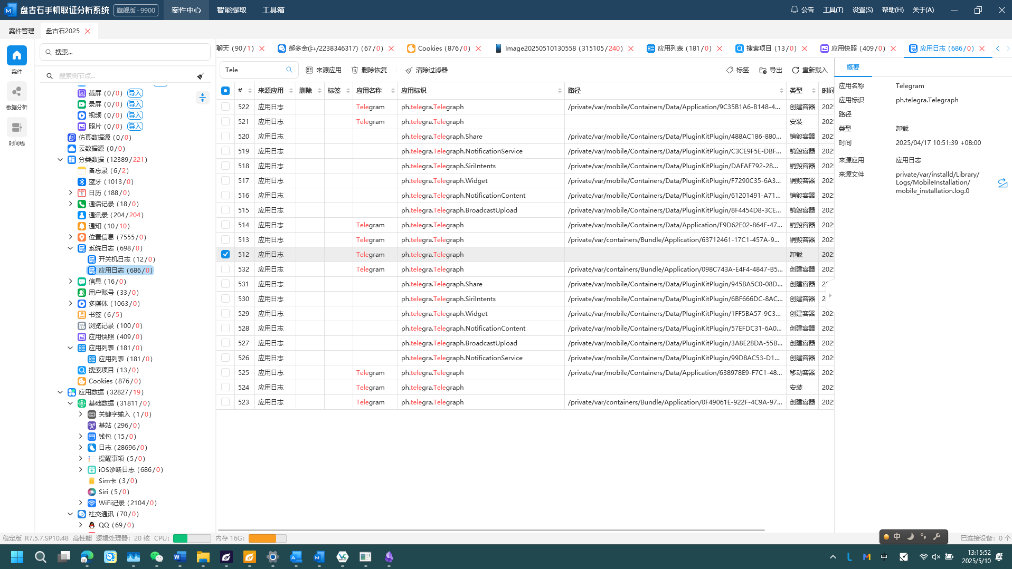This screenshot has height=569, width=1012.
Task: Click the search magnifier in Tele filter box
Action: [289, 70]
